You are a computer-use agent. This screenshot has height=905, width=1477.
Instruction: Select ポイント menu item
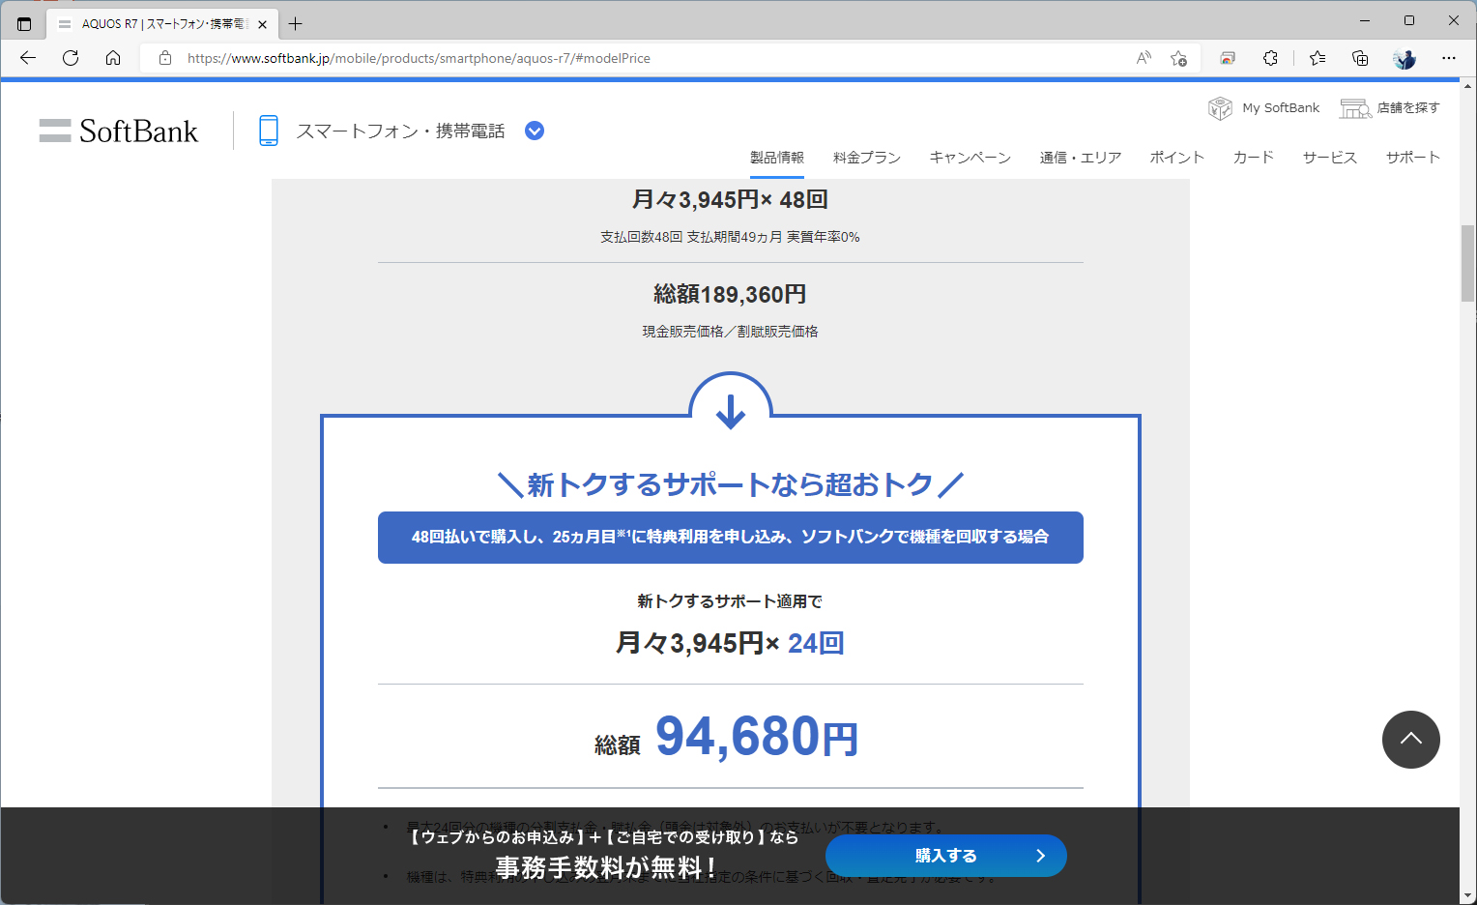pyautogui.click(x=1176, y=158)
